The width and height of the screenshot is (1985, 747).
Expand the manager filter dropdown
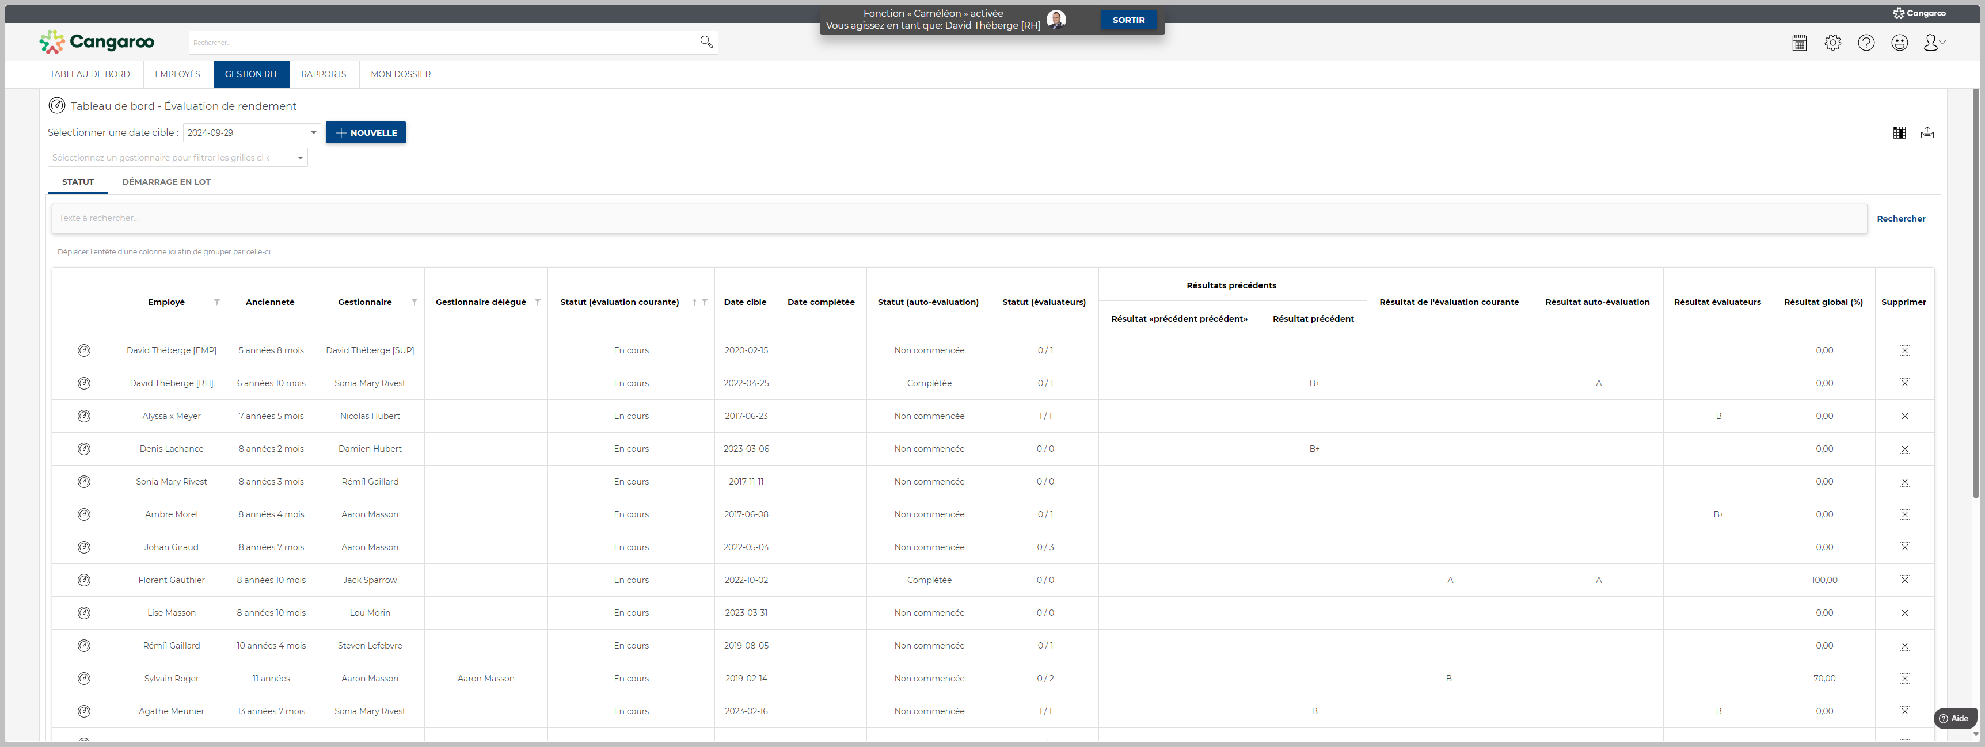point(300,158)
